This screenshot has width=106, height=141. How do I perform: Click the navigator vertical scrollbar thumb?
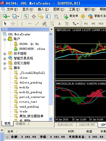51,71
